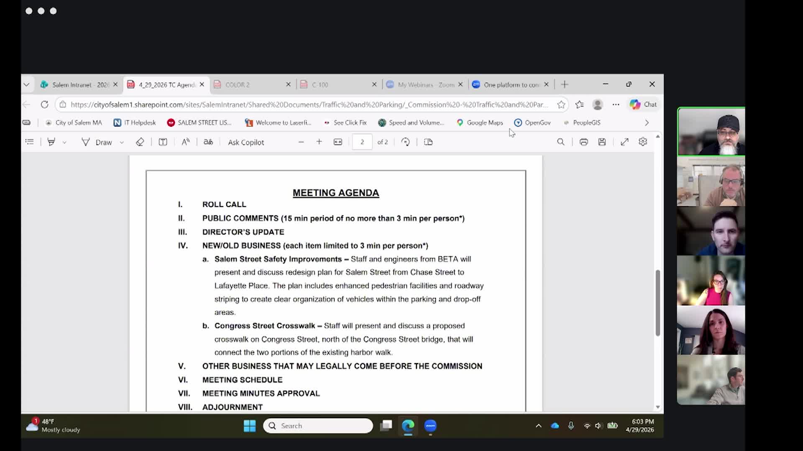Open City of Salem MA bookmark
This screenshot has width=803, height=451.
[74, 123]
